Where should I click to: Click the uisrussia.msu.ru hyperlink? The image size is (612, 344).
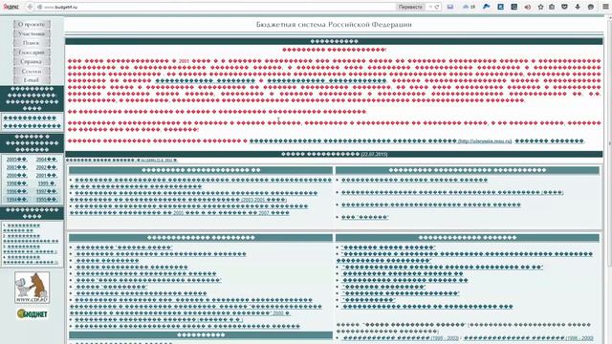[x=485, y=141]
